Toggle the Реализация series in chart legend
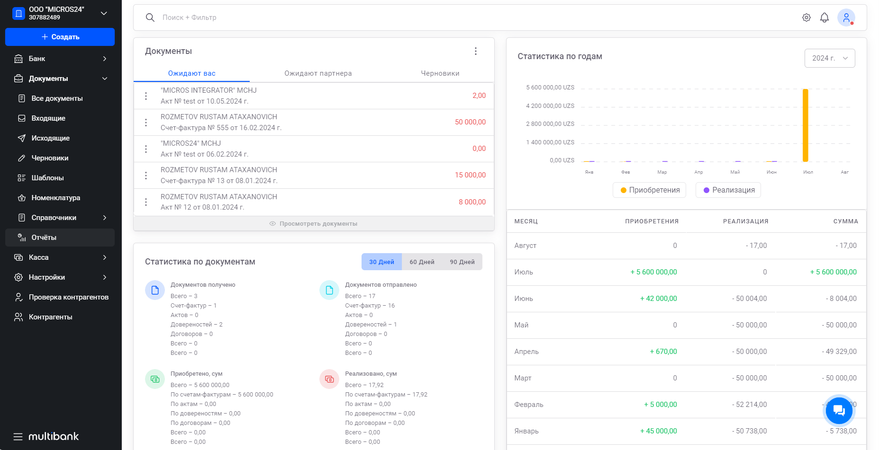 click(728, 190)
